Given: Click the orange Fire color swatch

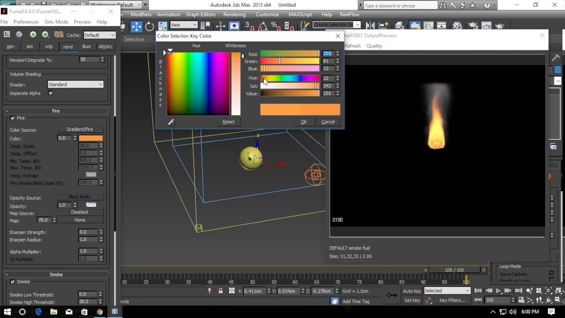Looking at the screenshot, I should (x=91, y=138).
